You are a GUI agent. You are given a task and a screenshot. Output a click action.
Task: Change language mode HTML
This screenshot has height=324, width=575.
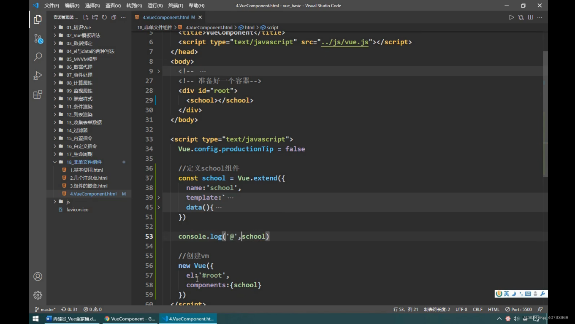click(494, 309)
